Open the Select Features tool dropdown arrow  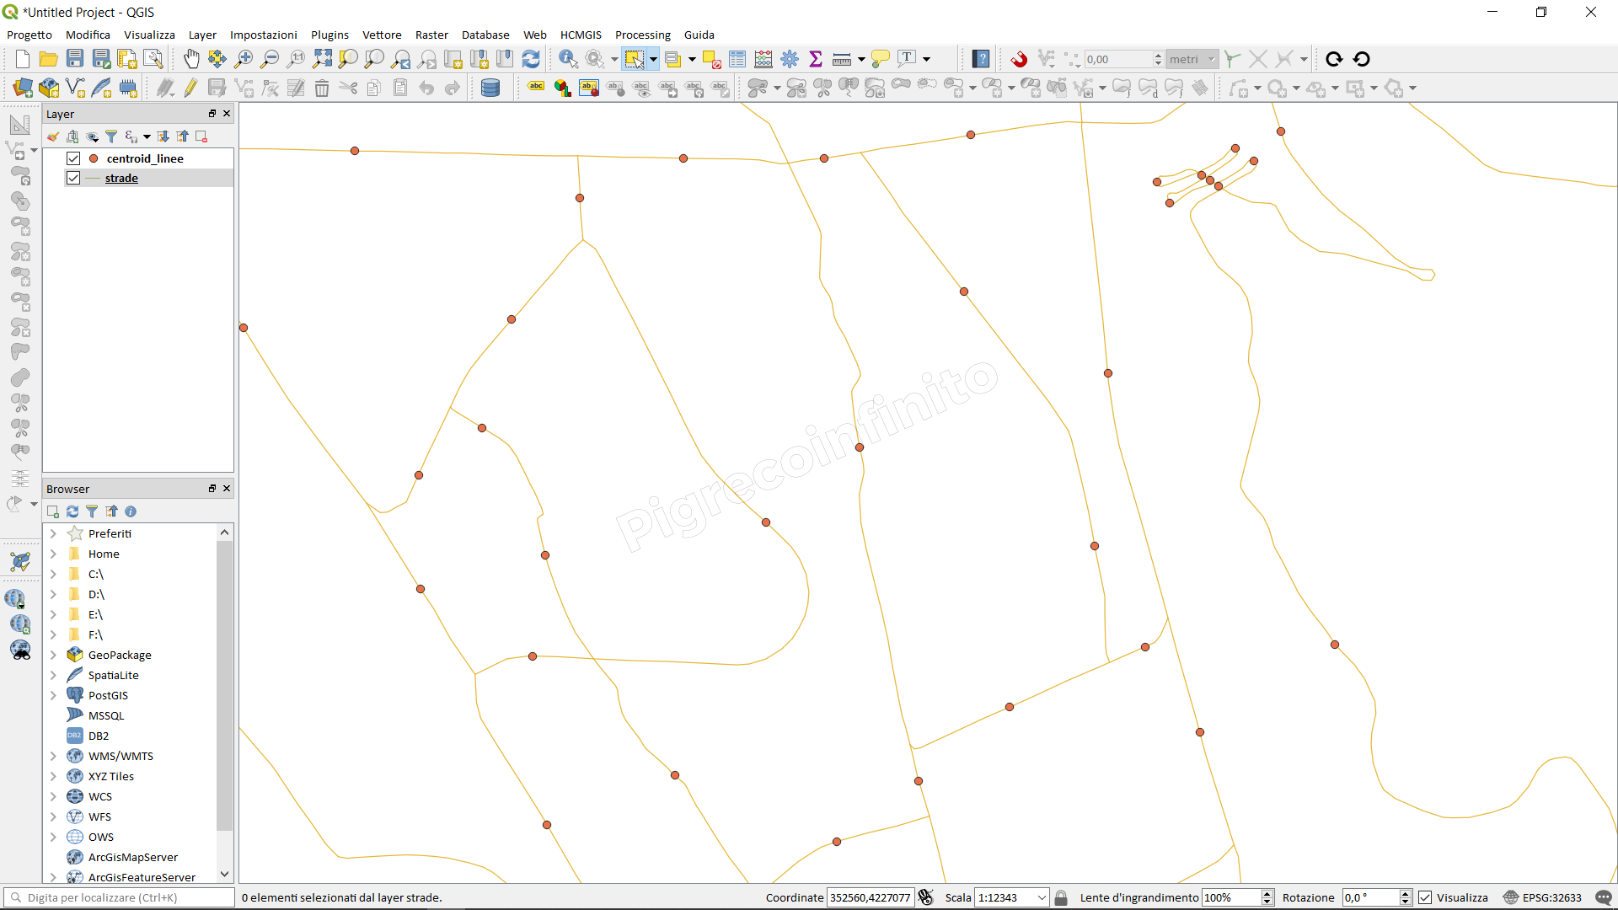653,59
